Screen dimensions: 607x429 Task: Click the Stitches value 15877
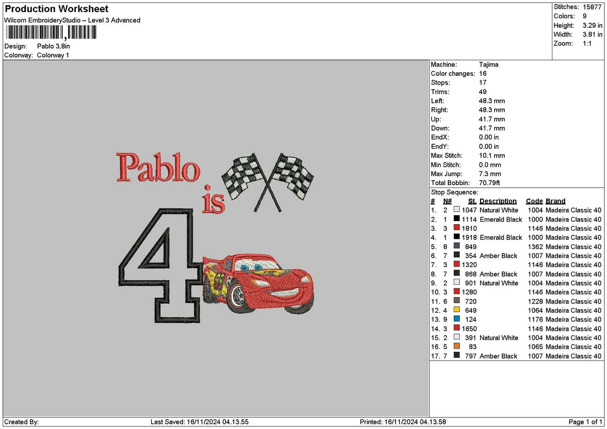click(592, 7)
